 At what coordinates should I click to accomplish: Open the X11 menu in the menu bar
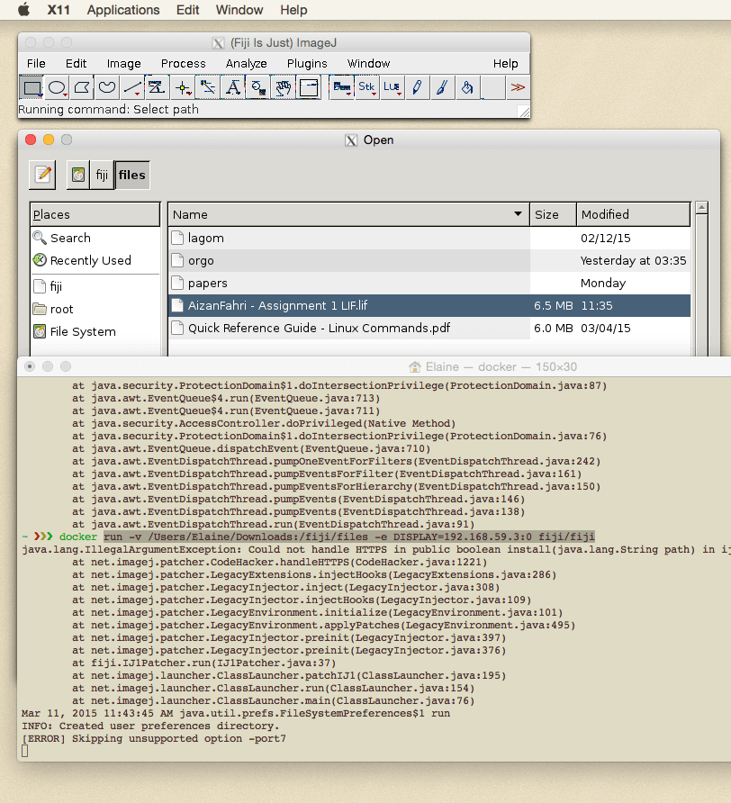tap(59, 10)
